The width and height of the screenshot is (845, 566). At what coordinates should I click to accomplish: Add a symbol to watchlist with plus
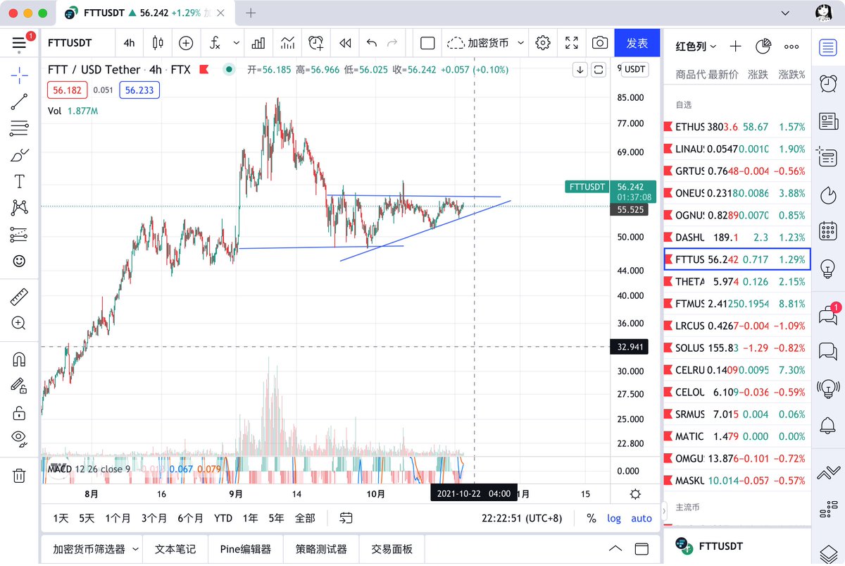coord(735,46)
